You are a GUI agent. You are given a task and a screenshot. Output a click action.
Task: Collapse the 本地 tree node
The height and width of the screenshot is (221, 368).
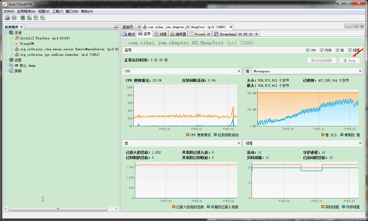point(6,33)
